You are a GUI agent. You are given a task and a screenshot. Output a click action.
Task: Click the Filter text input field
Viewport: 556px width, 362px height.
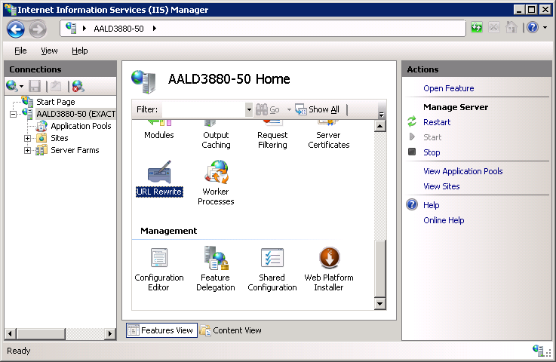204,109
